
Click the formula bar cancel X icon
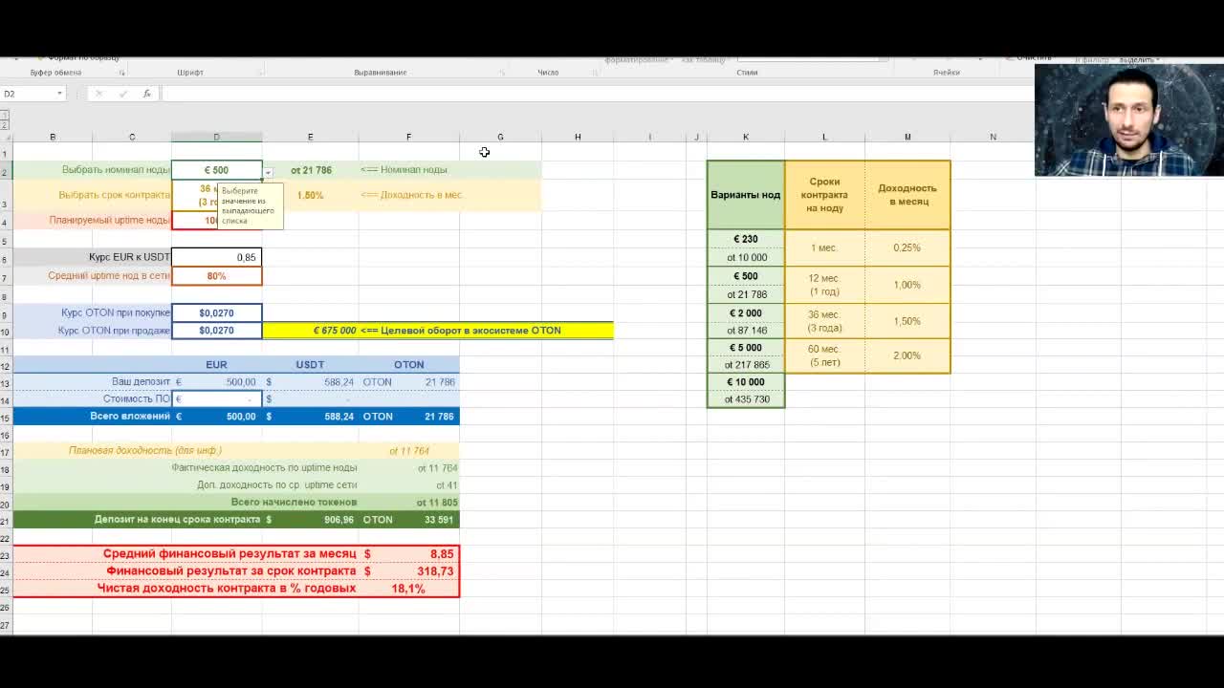coord(98,94)
